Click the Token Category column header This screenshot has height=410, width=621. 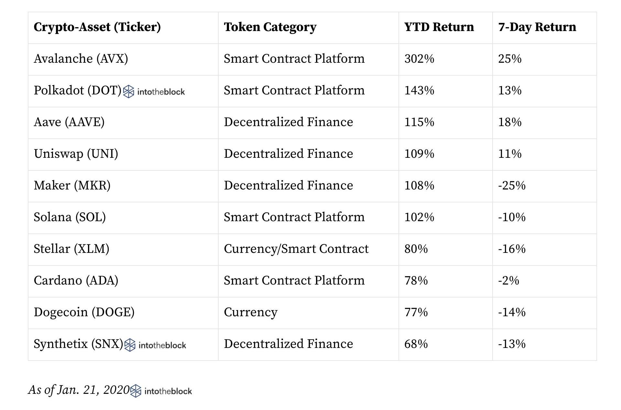(x=270, y=27)
